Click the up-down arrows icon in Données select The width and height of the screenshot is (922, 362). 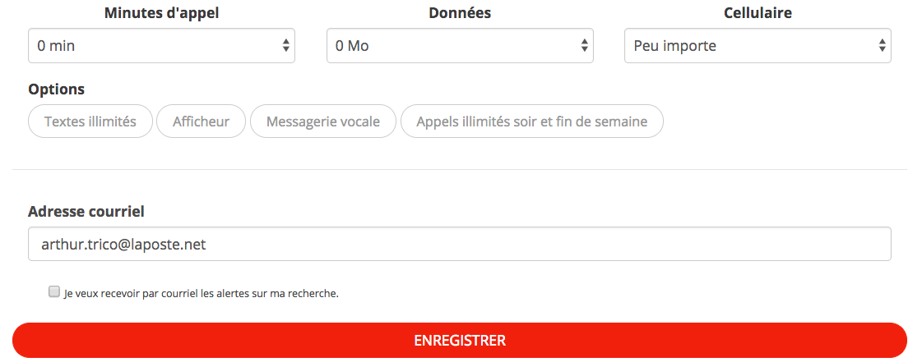(x=585, y=45)
